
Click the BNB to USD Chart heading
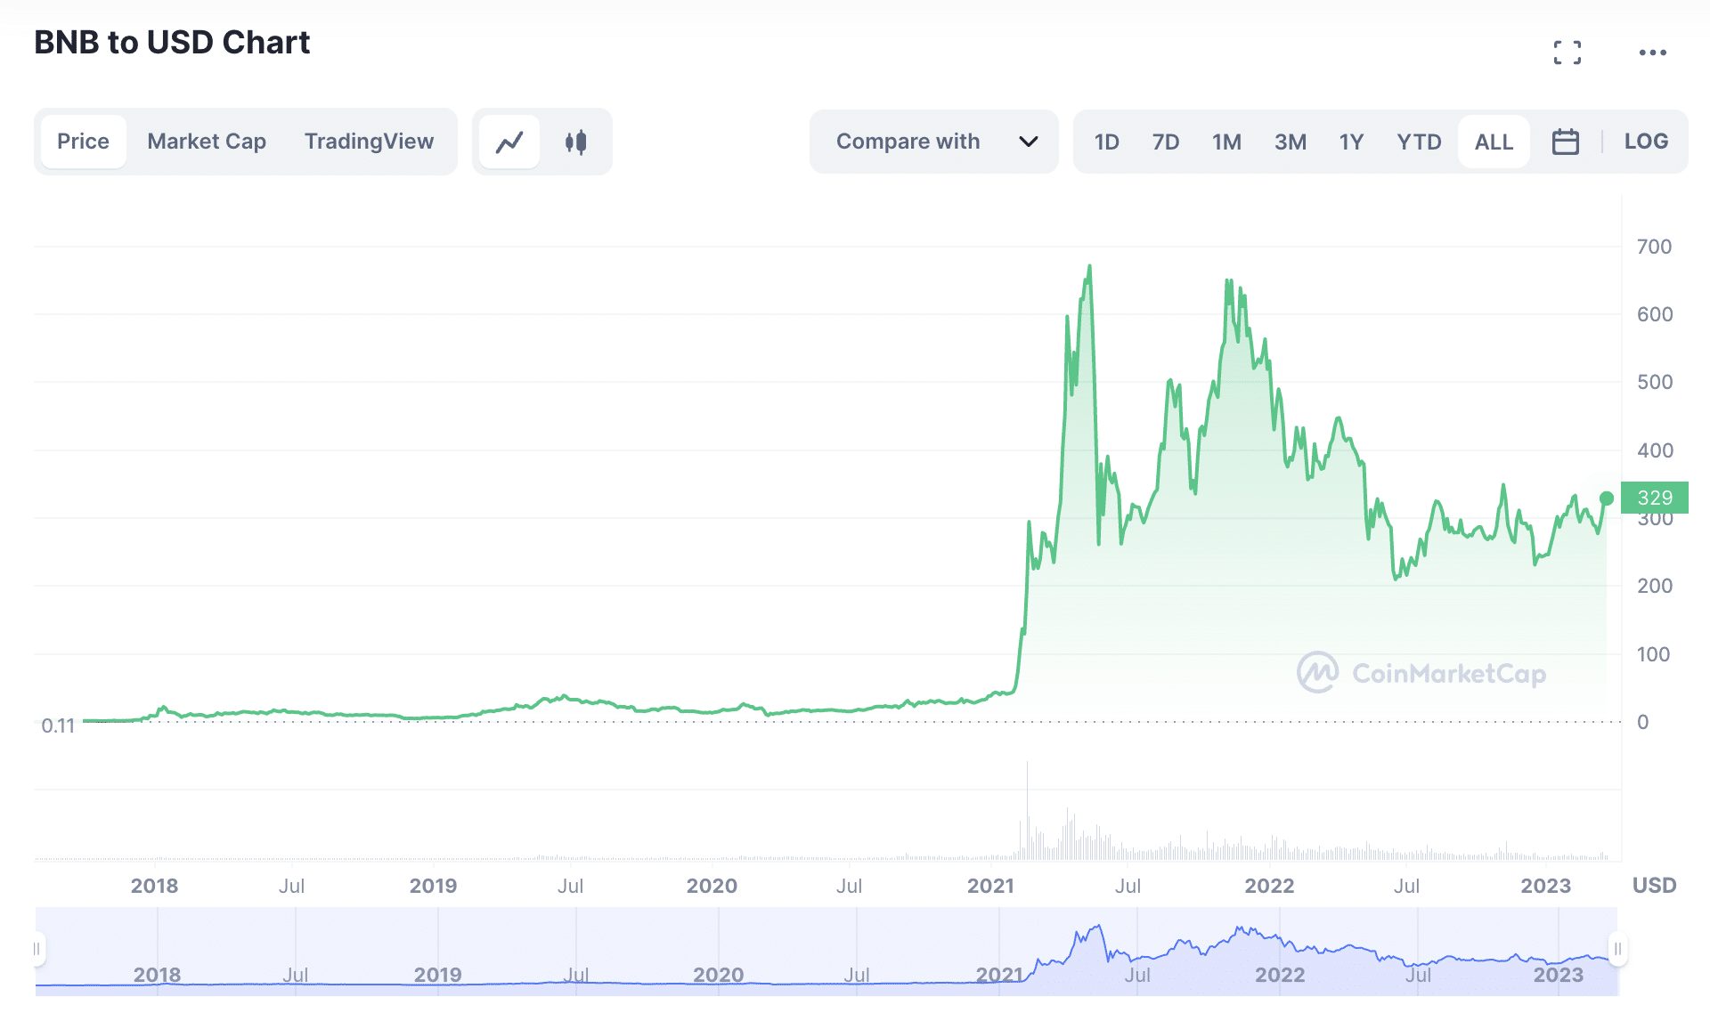(172, 42)
